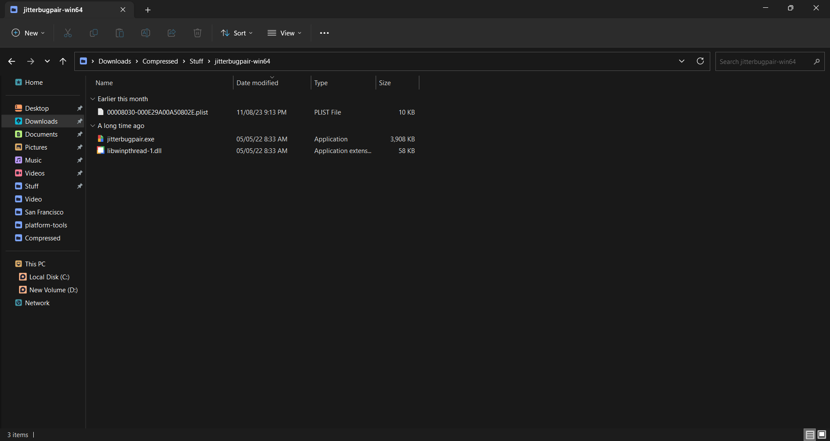
Task: Click the Paste clipboard icon
Action: (120, 33)
